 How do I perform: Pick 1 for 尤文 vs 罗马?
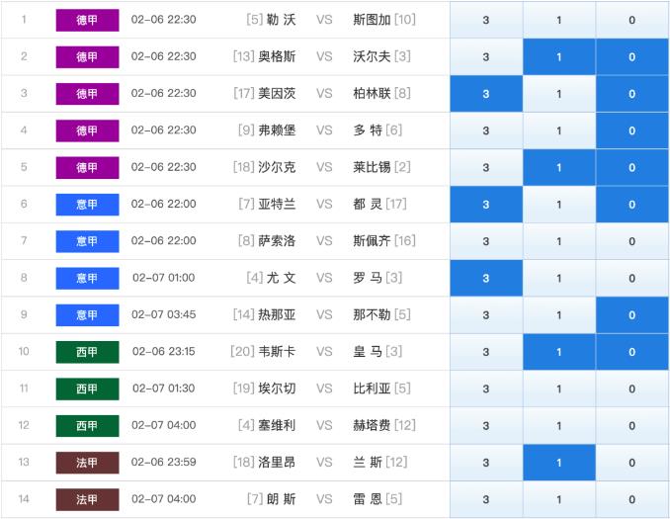coord(559,278)
